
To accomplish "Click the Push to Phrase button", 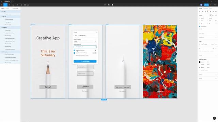I will (x=85, y=61).
